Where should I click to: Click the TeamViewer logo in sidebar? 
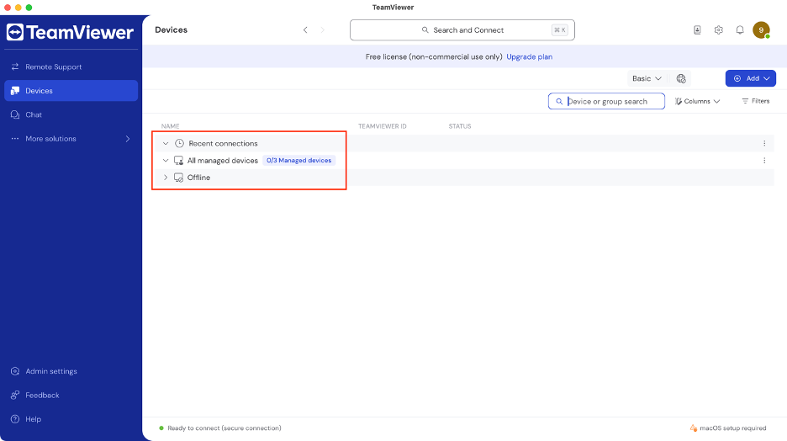pos(71,32)
